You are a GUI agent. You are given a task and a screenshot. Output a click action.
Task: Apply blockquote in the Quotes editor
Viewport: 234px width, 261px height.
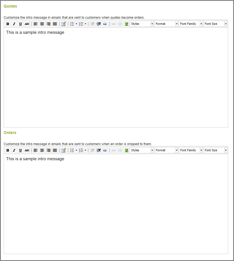105,24
